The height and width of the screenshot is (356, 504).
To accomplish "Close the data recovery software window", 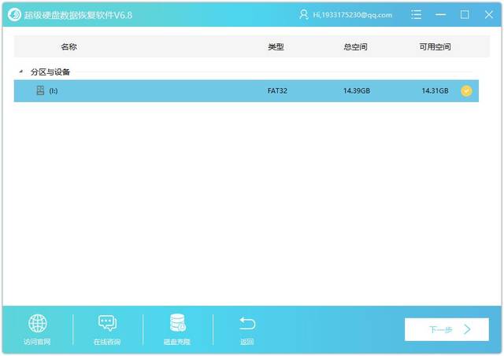I will [489, 14].
